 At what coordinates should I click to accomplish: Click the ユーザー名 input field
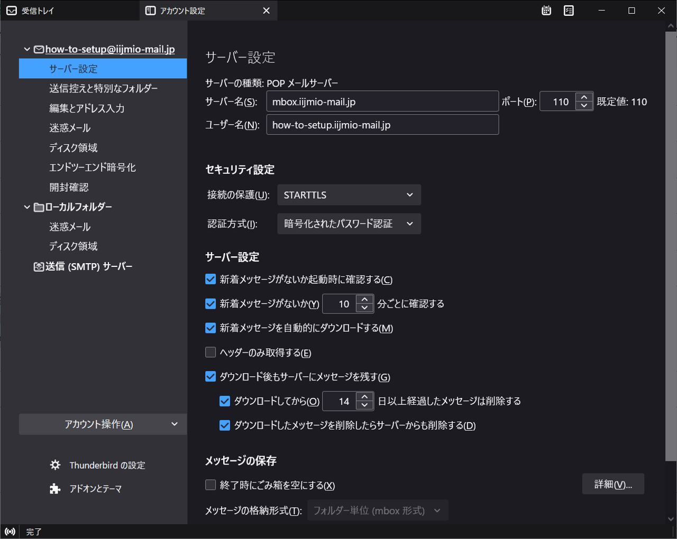click(382, 125)
